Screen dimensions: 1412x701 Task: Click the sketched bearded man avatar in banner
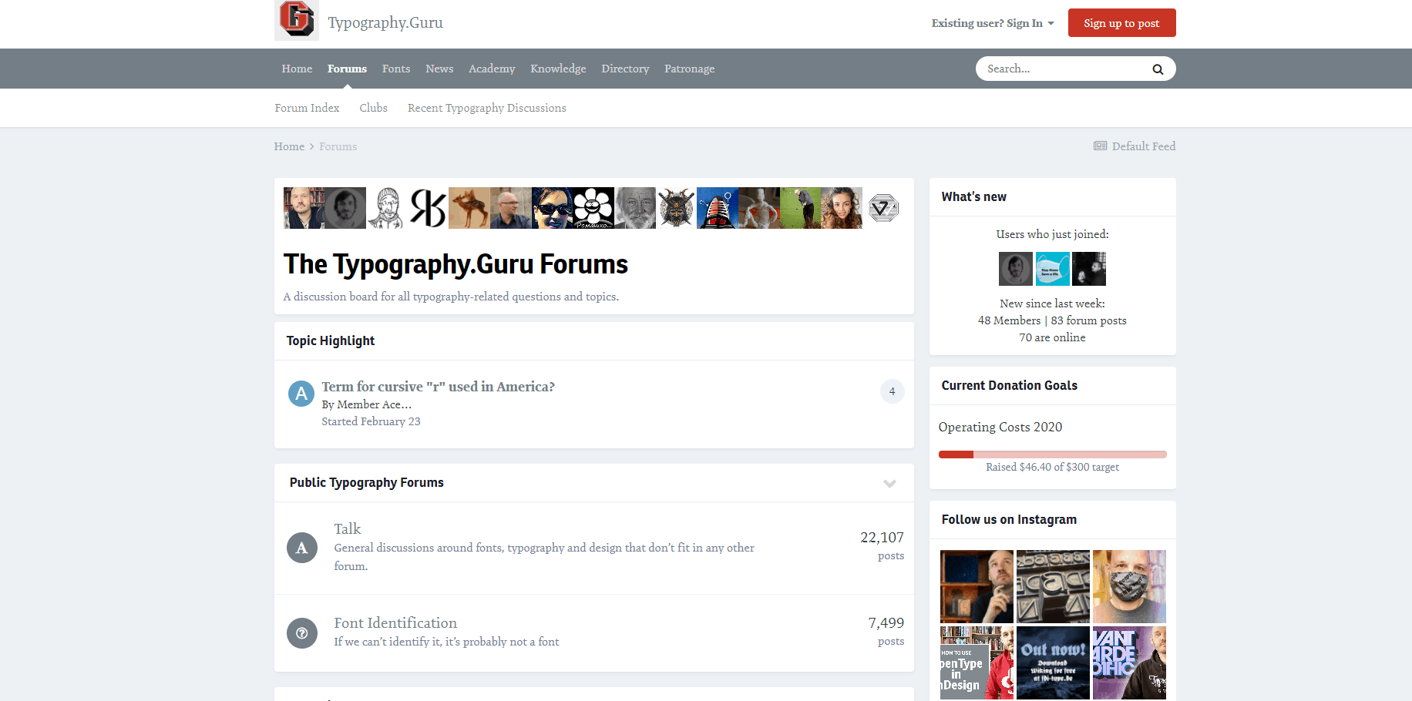pos(386,208)
